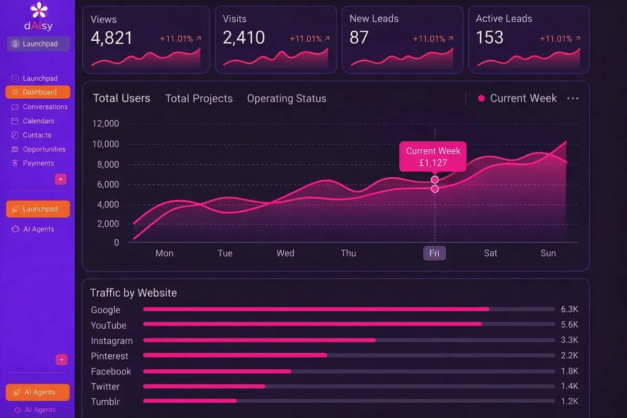The height and width of the screenshot is (418, 627).
Task: Click the 2.2K traffic value
Action: [x=570, y=355]
